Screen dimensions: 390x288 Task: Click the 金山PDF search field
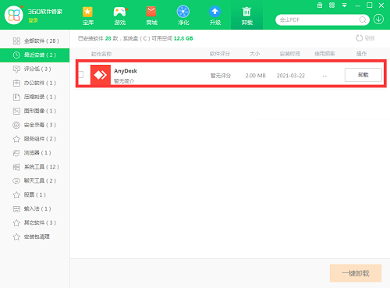[x=318, y=20]
